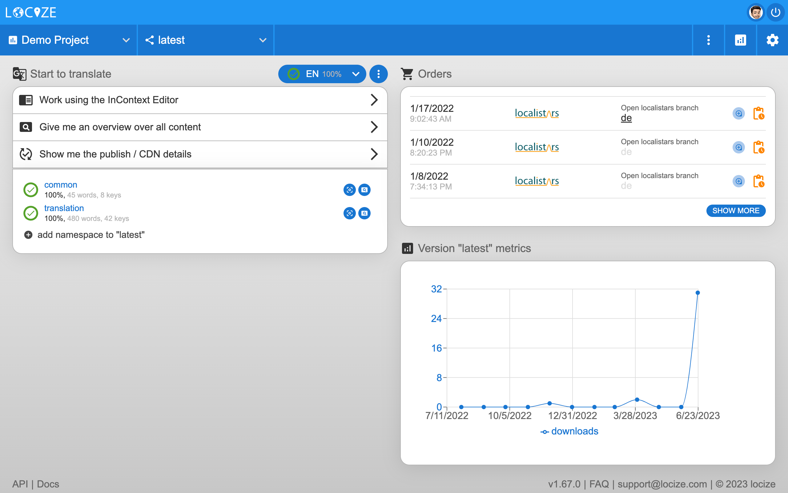Click the shopping cart icon next to Orders

(407, 74)
